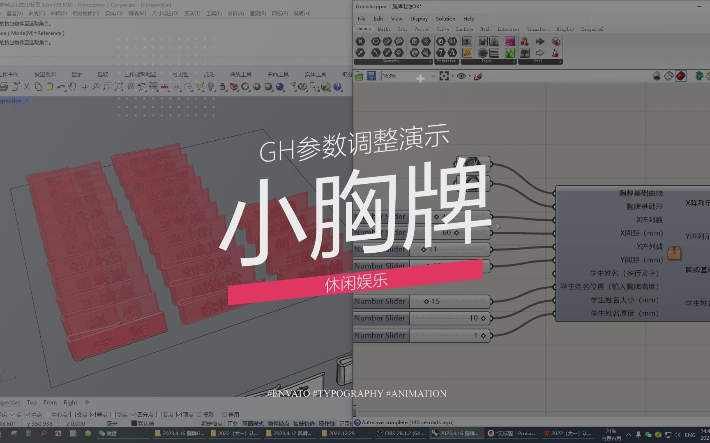Switch to the Top viewport tab in Rhino
This screenshot has width=710, height=443.
[x=32, y=402]
